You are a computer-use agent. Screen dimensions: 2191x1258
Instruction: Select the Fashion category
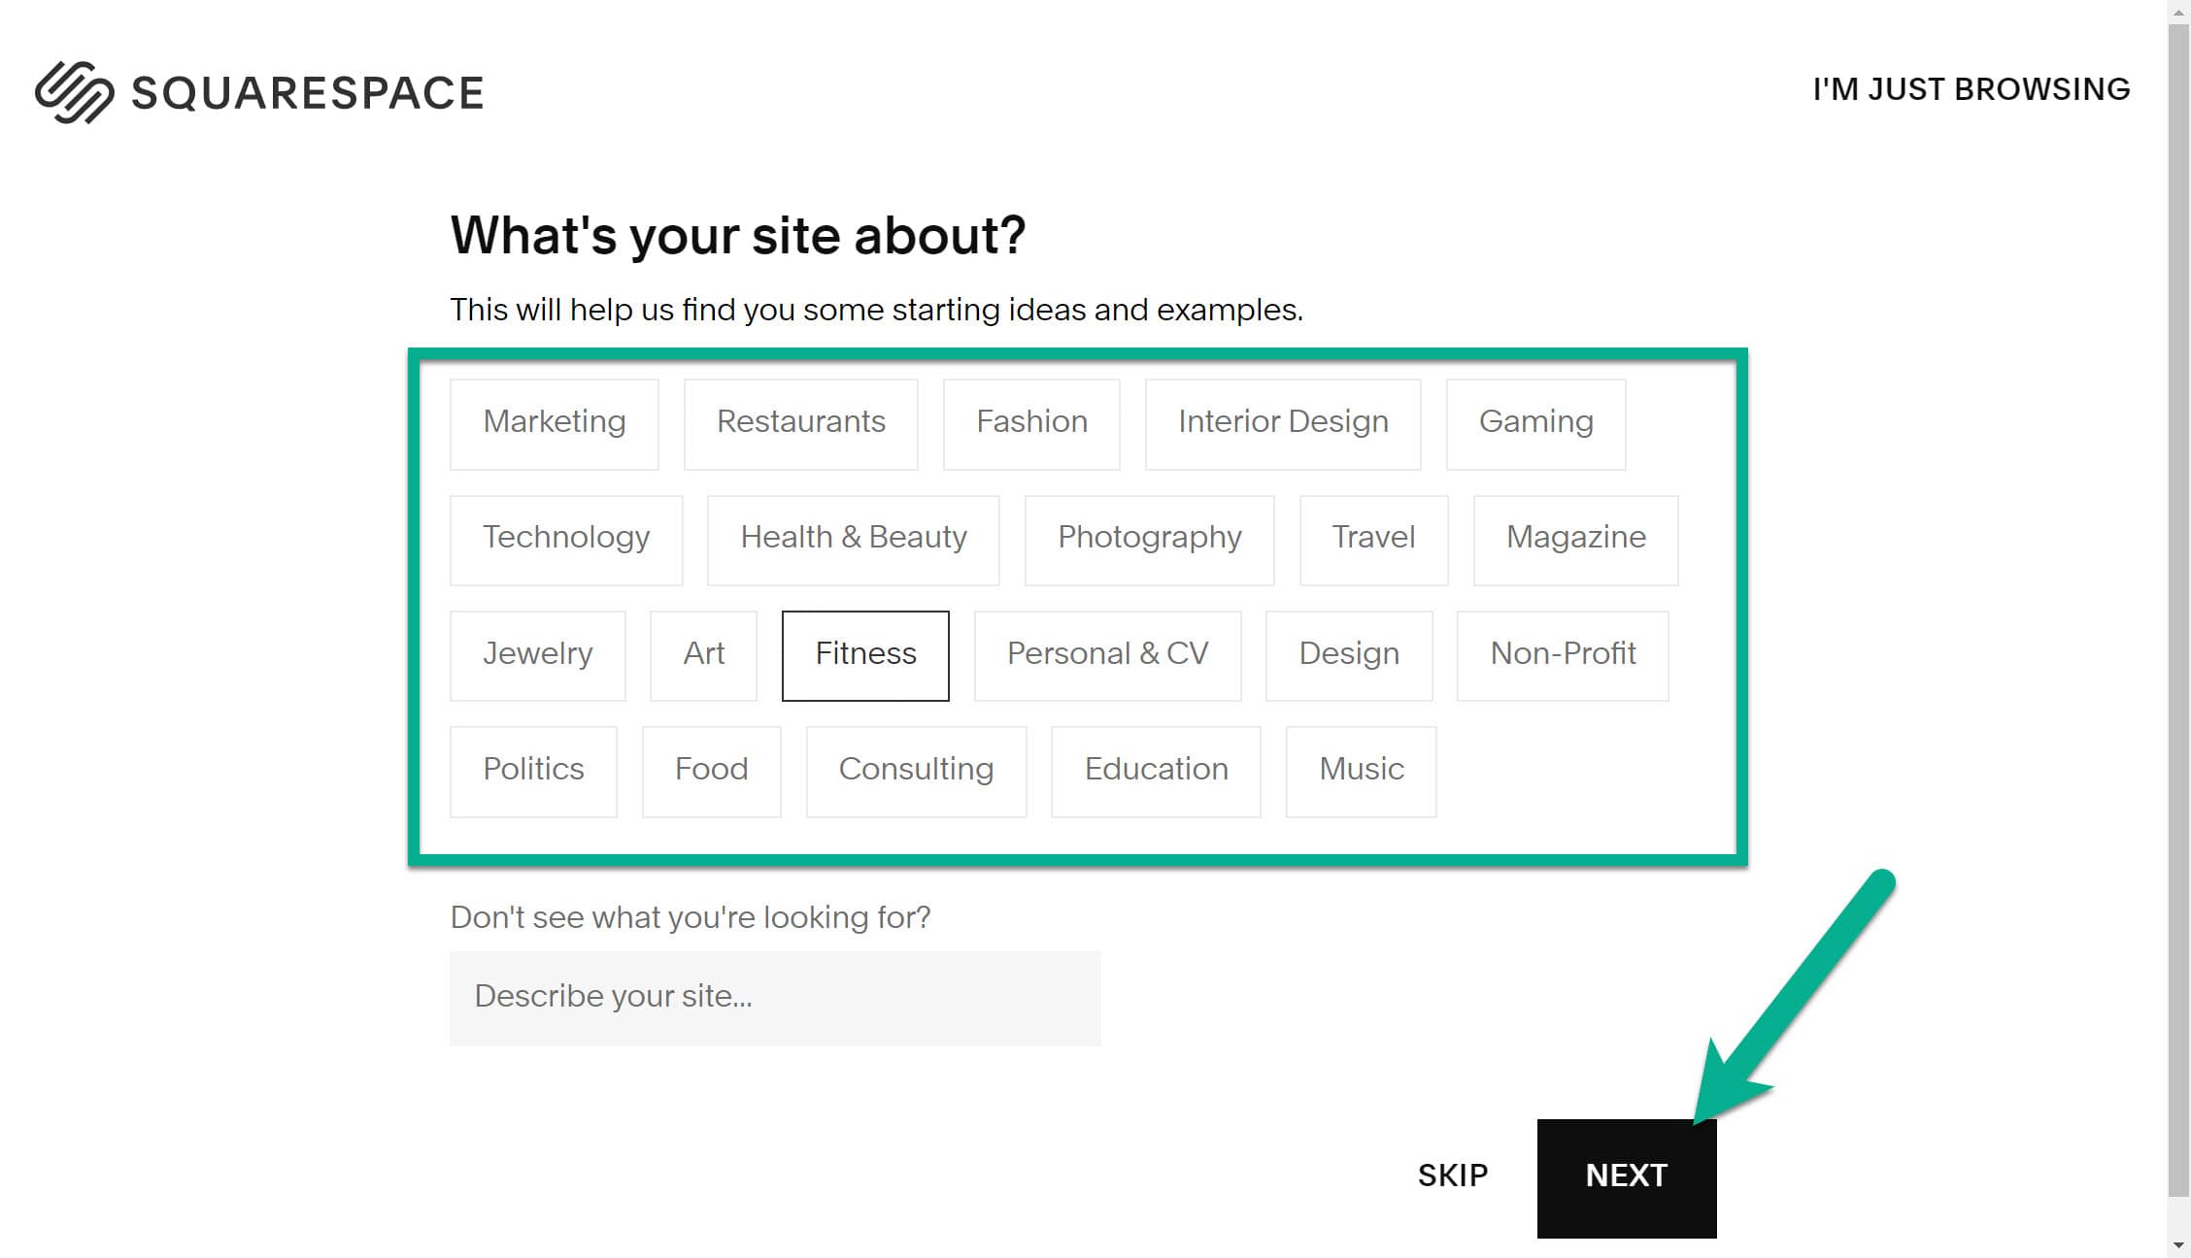(x=1030, y=423)
